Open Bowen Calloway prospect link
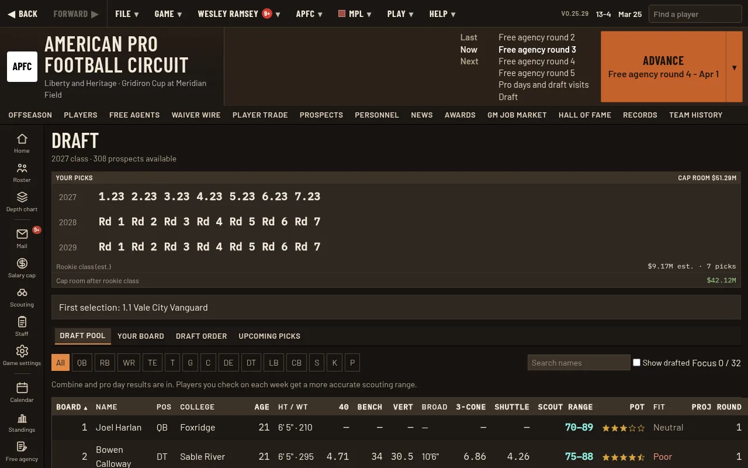 coord(113,456)
